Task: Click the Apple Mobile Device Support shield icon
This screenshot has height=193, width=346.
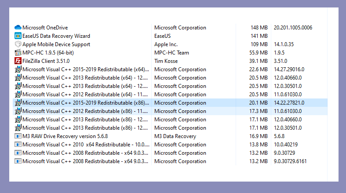Action: click(x=18, y=44)
